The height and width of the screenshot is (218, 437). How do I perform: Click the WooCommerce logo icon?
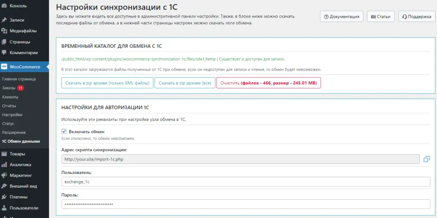tap(4, 67)
